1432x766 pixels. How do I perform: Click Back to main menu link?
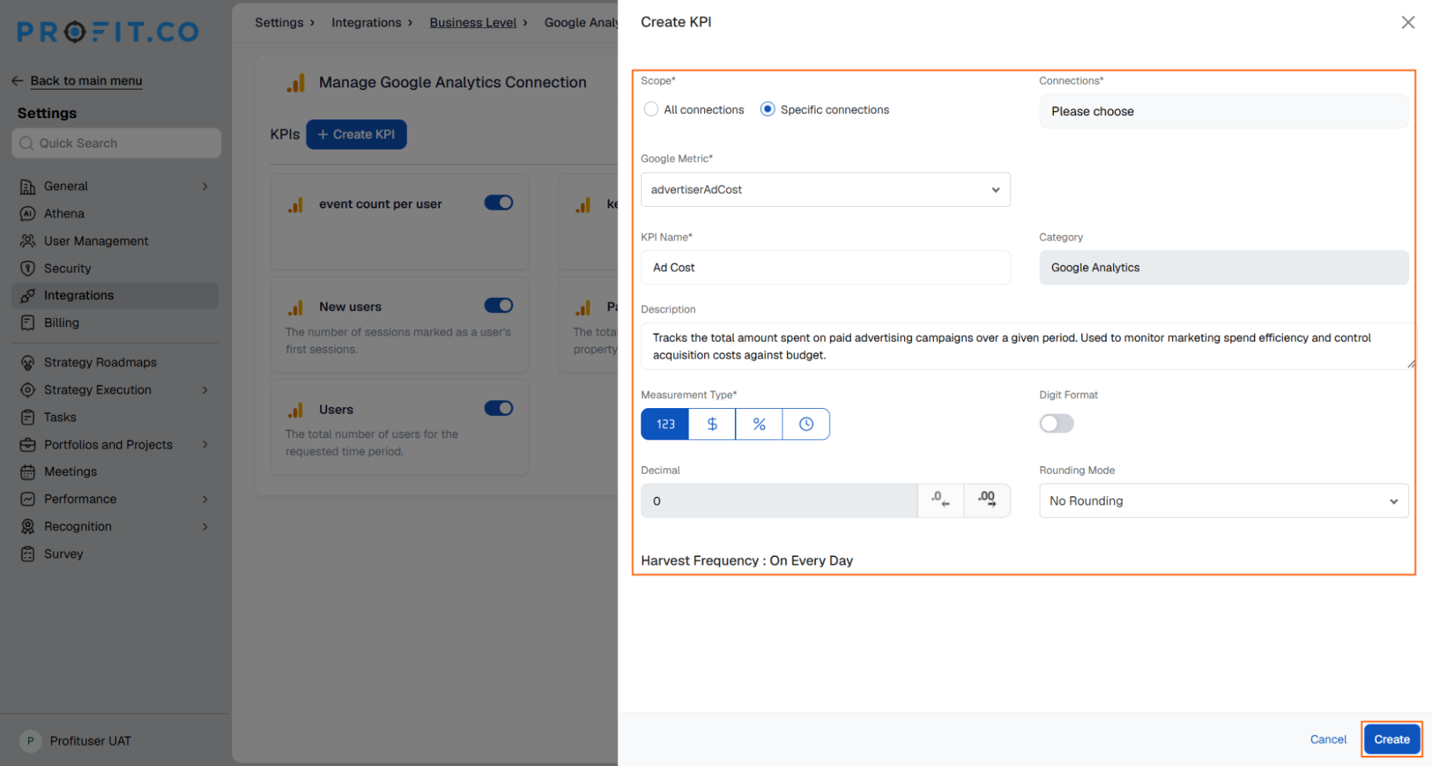click(86, 81)
